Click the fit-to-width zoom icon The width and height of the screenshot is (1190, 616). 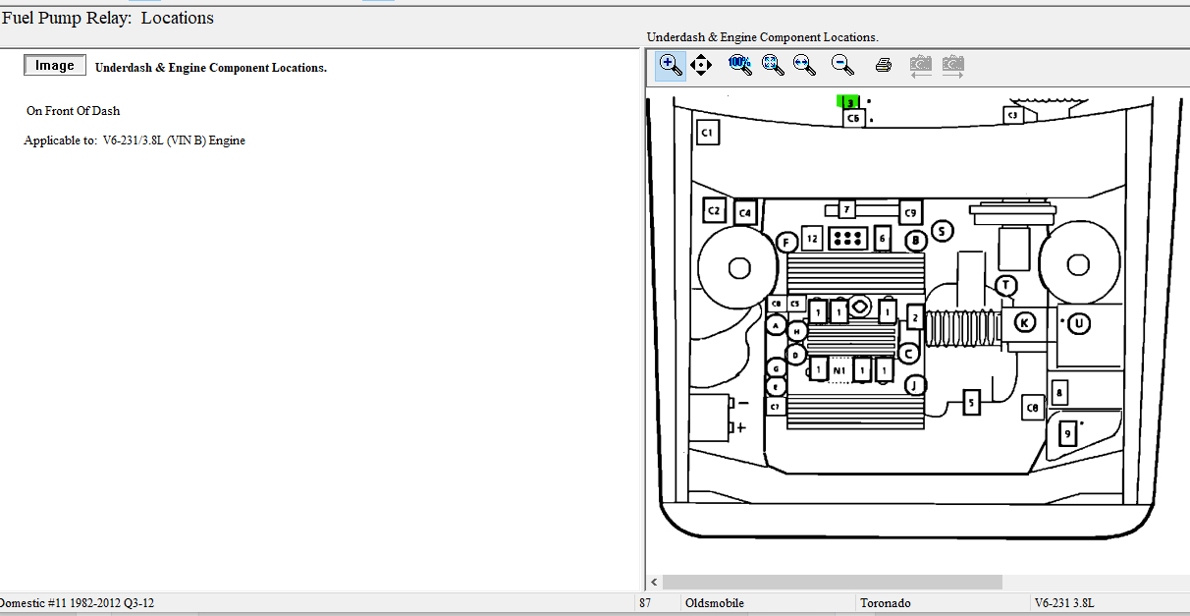(x=805, y=66)
